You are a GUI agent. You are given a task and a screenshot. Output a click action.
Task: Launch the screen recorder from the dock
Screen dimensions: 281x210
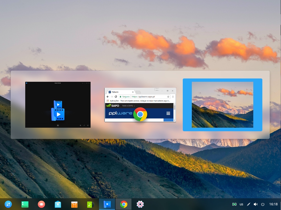(41, 204)
